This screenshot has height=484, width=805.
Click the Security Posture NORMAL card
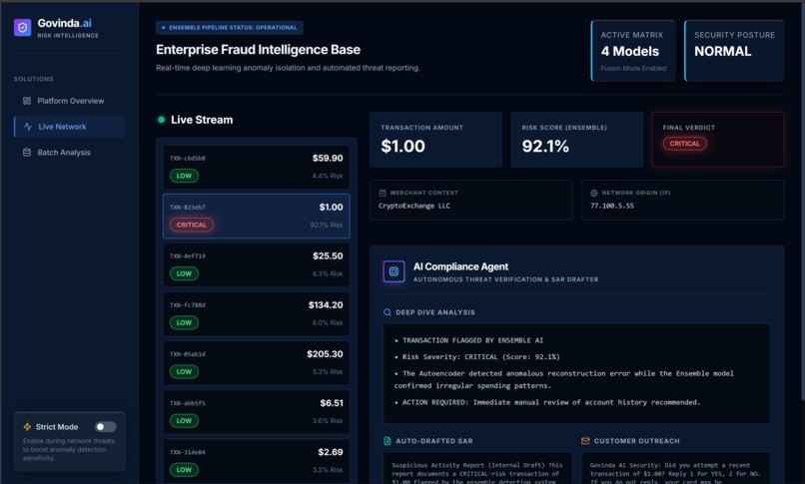click(734, 51)
